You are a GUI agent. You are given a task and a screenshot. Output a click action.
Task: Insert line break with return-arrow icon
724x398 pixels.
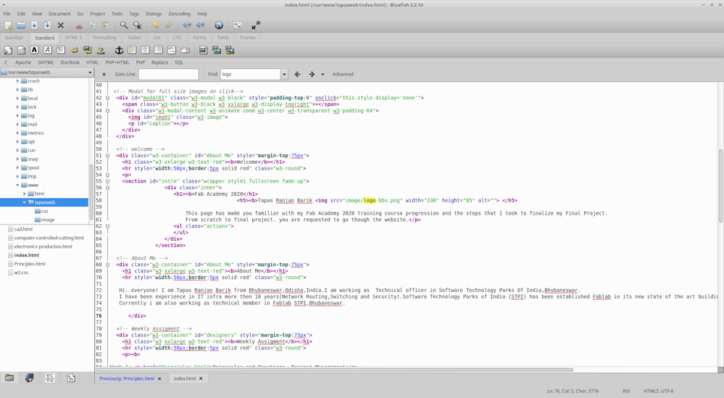pyautogui.click(x=74, y=50)
